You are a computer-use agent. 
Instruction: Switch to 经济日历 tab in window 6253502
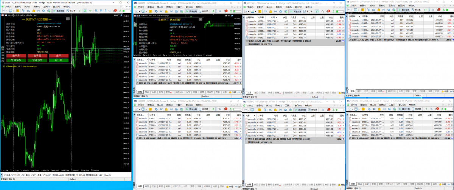tap(289, 93)
